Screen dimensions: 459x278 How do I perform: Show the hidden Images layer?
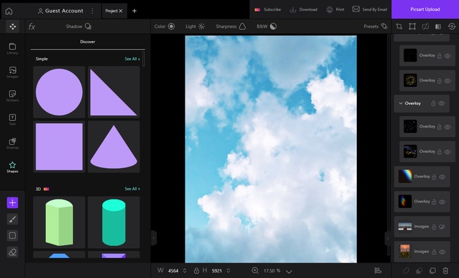[x=442, y=227]
